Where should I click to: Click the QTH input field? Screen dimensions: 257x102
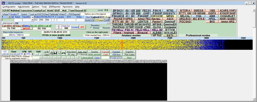tap(70, 20)
